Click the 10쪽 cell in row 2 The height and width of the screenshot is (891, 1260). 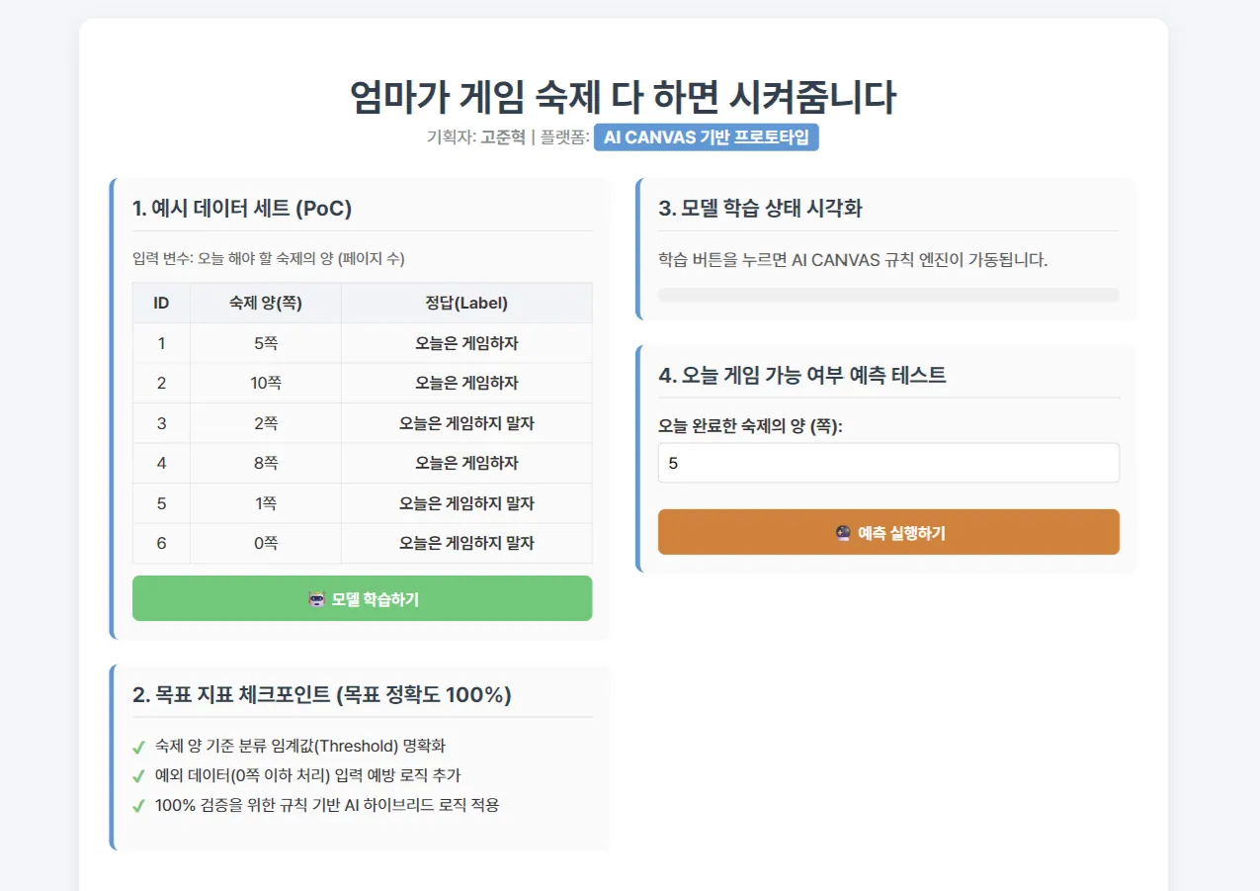coord(265,383)
